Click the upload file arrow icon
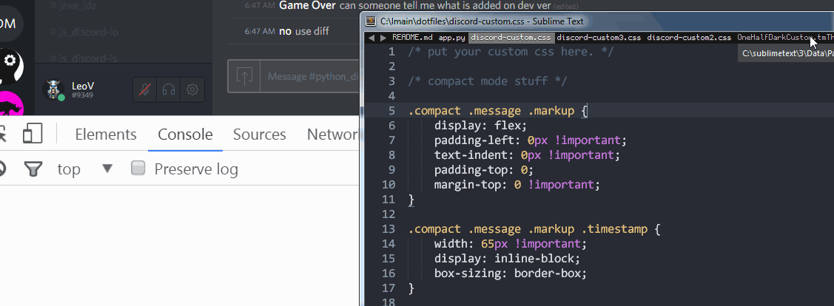834x306 pixels. pyautogui.click(x=245, y=76)
